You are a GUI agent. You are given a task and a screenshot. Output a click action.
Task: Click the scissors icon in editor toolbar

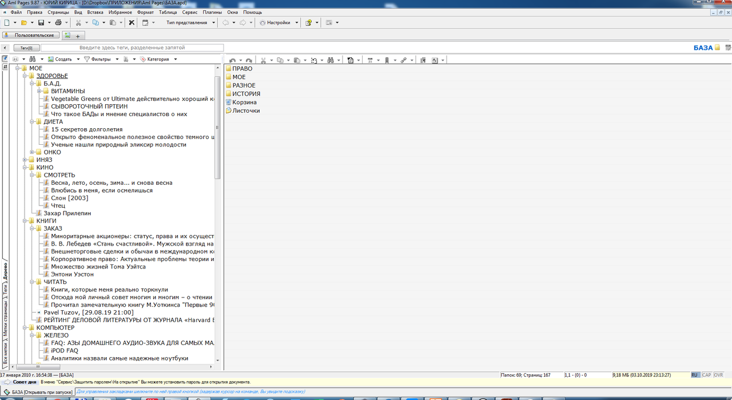pos(264,60)
